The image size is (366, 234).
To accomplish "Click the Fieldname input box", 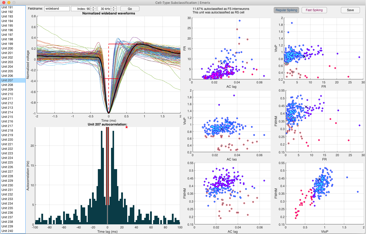I will pos(57,9).
